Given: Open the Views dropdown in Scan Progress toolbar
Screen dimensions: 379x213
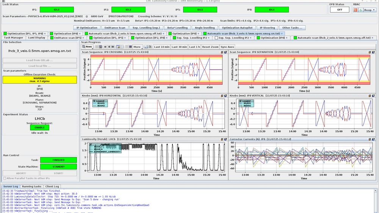Looking at the screenshot, I should (88, 47).
